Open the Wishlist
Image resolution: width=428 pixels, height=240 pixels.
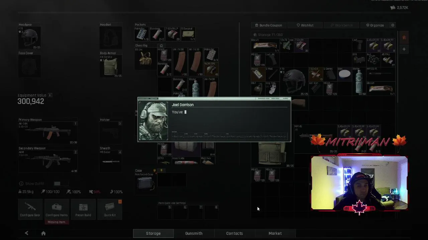point(305,25)
